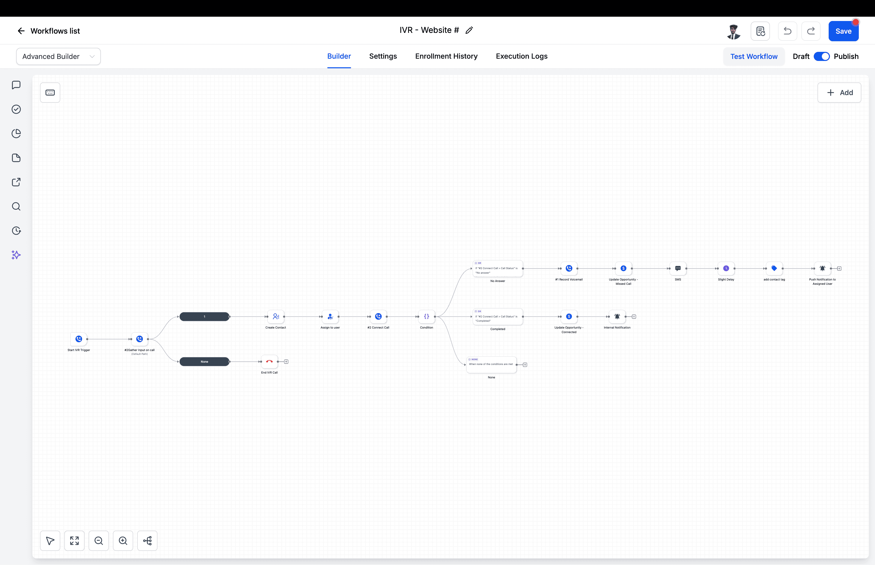Viewport: 875px width, 565px height.
Task: Open the search sidebar icon
Action: 16,207
